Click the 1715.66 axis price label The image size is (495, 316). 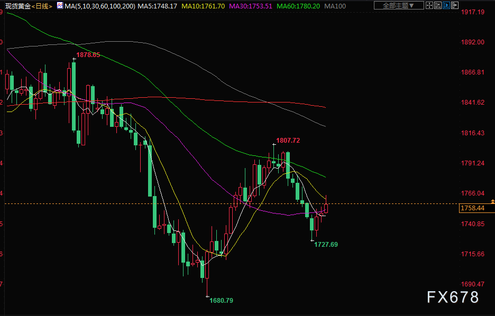click(x=473, y=254)
